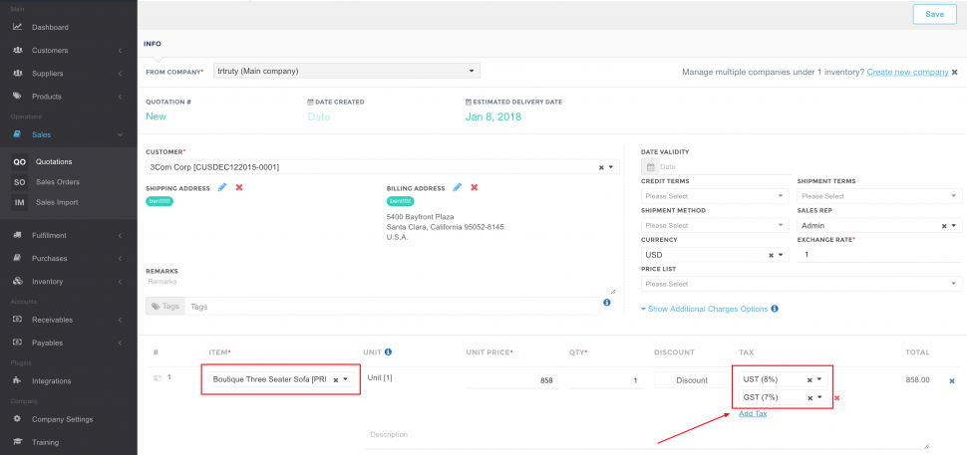Click the Qty field for item 1
This screenshot has width=967, height=455.
click(x=606, y=380)
